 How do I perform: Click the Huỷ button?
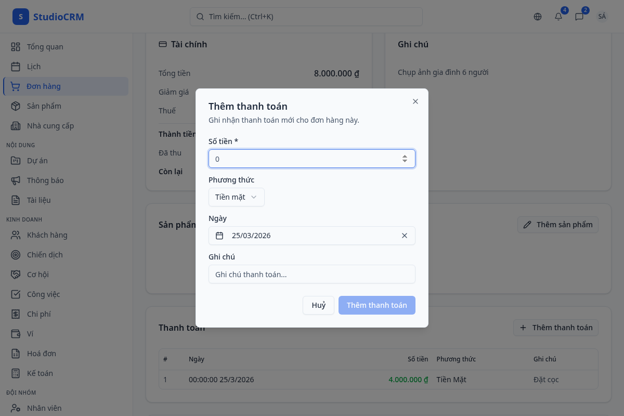pos(318,305)
